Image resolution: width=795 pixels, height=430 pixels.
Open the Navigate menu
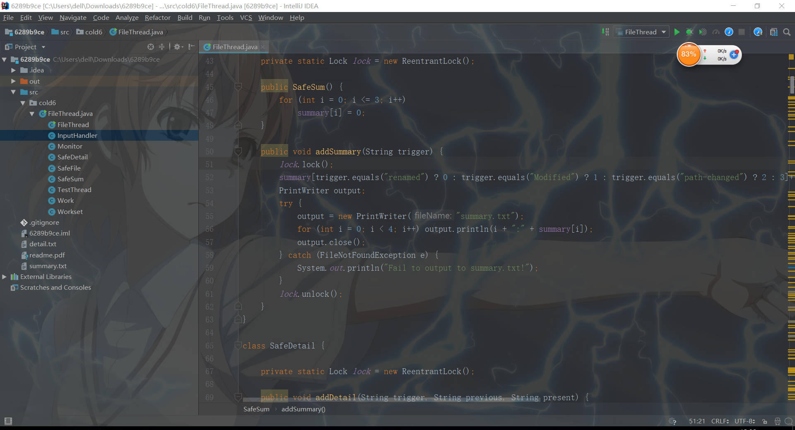pos(73,17)
